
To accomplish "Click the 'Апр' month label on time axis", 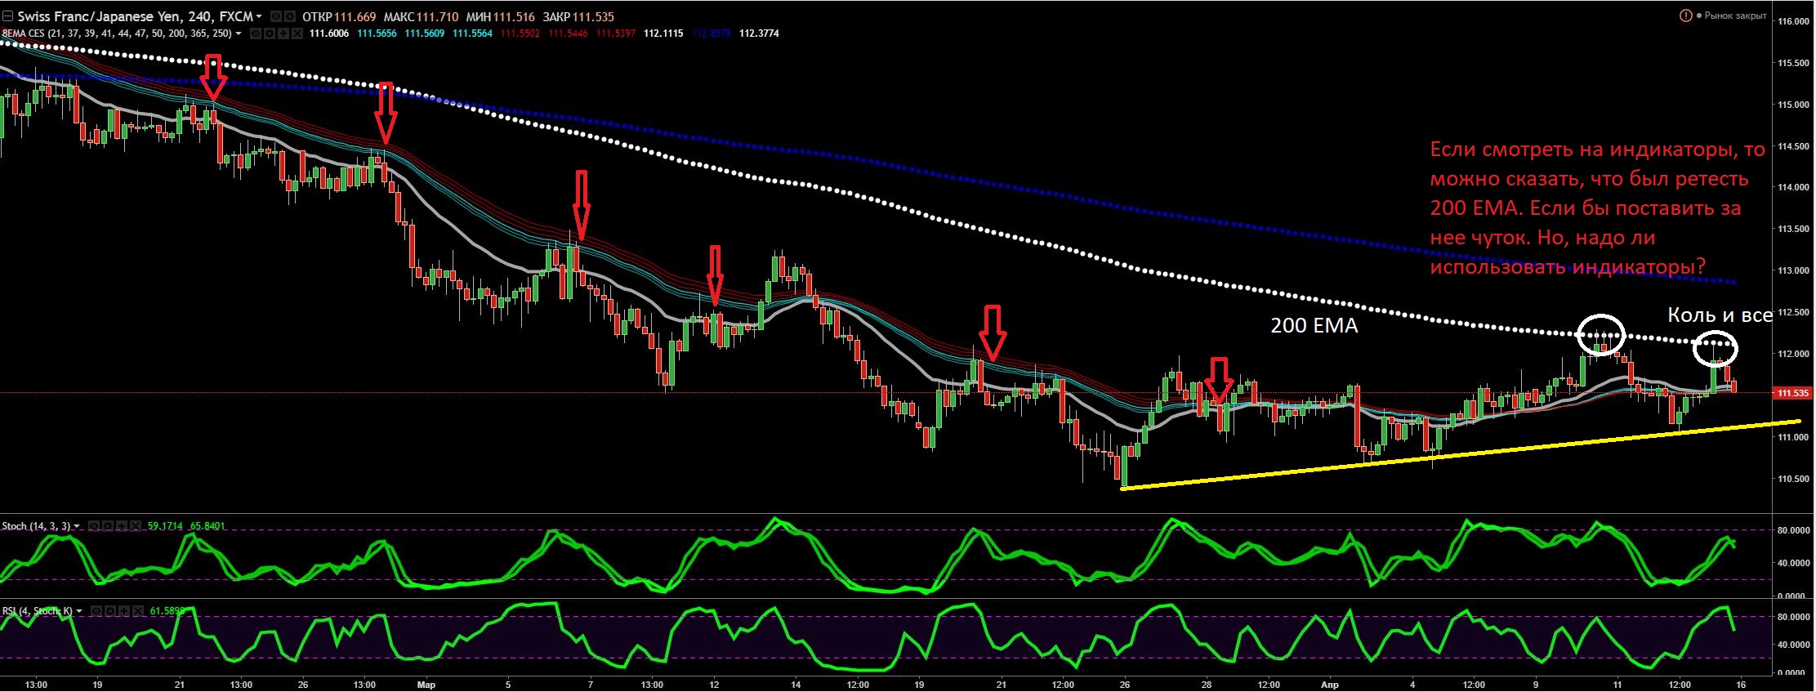I will pos(1330,685).
